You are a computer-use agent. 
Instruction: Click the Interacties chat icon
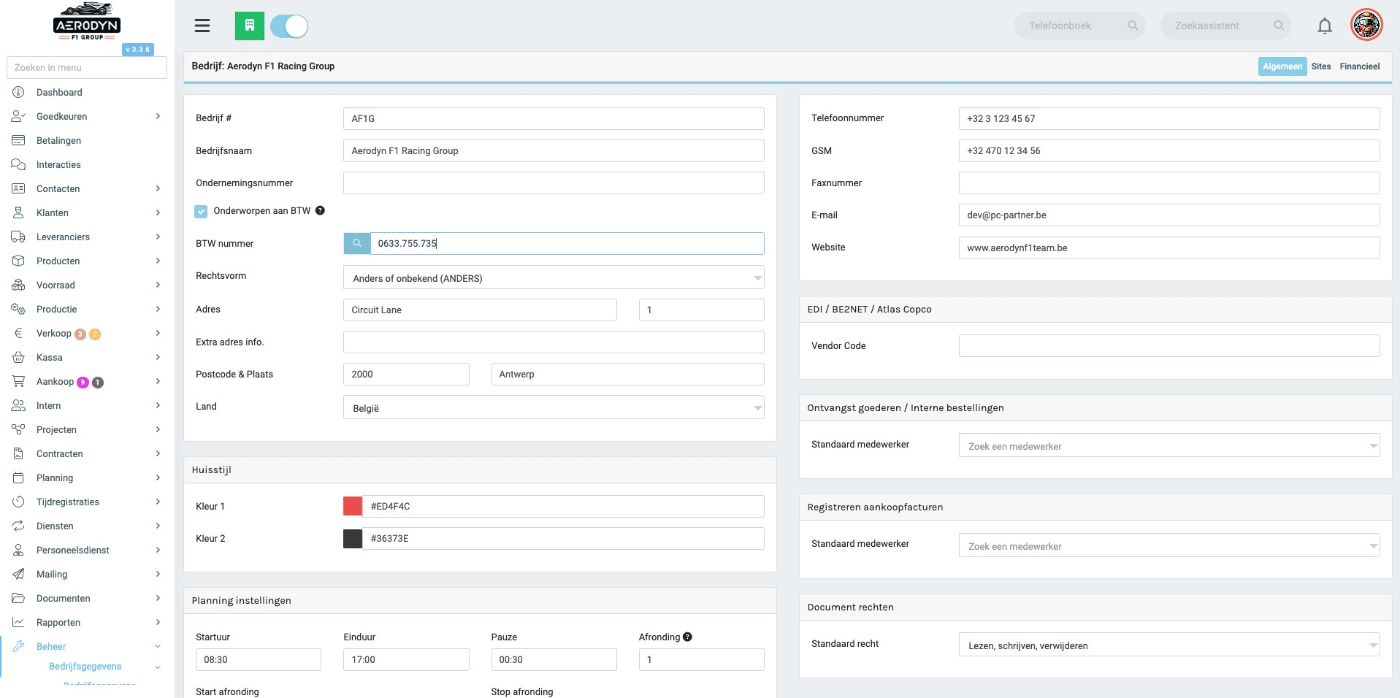coord(18,164)
